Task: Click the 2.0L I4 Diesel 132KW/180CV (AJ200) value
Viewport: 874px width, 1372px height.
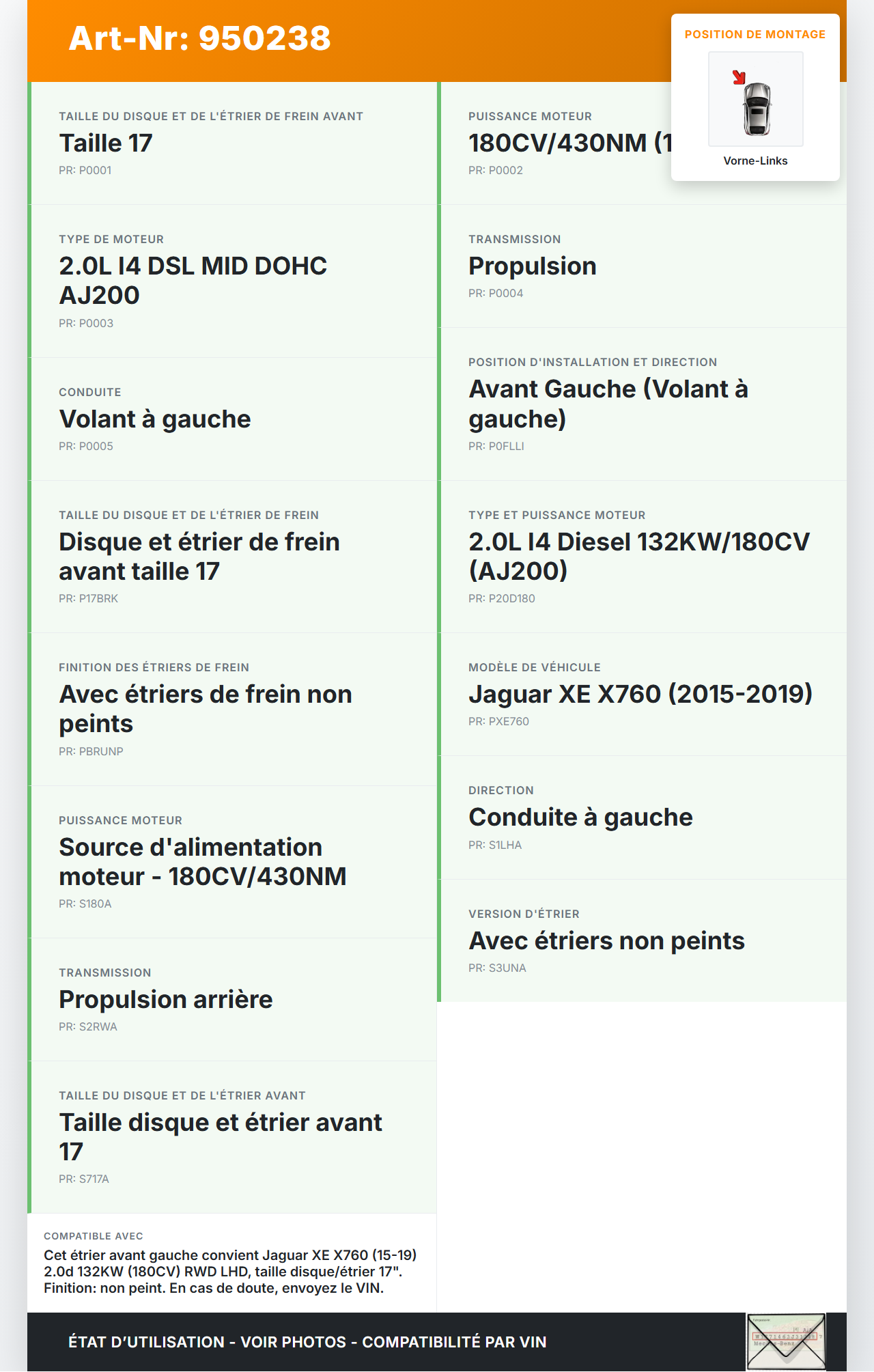Action: pos(638,556)
